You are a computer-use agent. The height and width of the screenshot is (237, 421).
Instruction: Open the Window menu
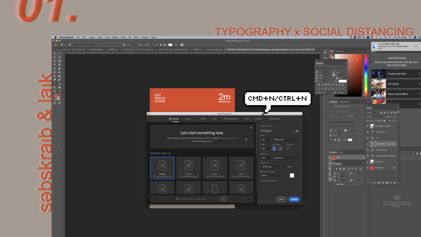pyautogui.click(x=144, y=37)
